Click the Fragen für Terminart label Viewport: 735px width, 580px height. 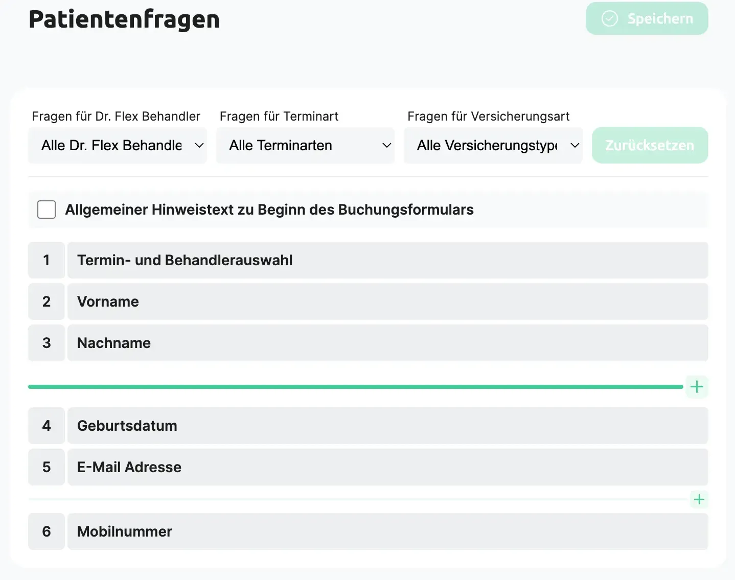click(279, 117)
